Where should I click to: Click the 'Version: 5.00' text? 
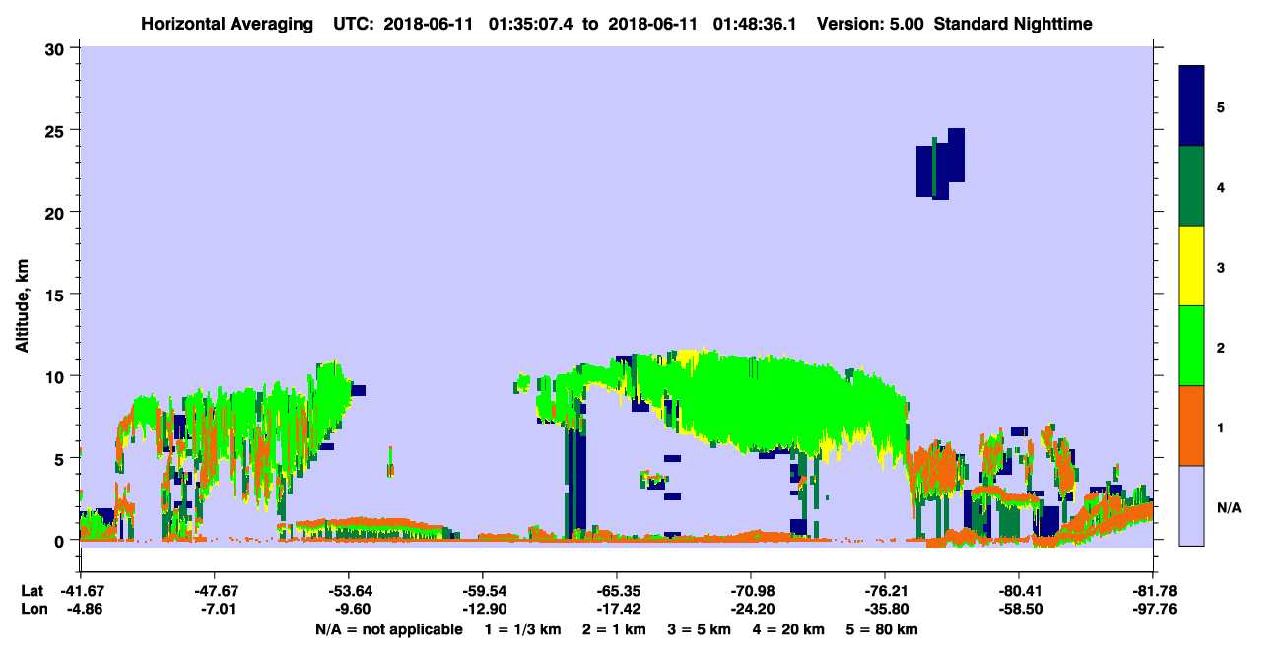(x=870, y=24)
